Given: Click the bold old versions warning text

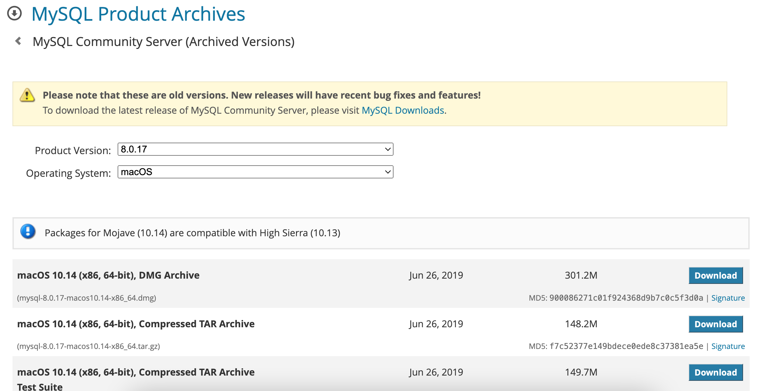Looking at the screenshot, I should point(261,95).
